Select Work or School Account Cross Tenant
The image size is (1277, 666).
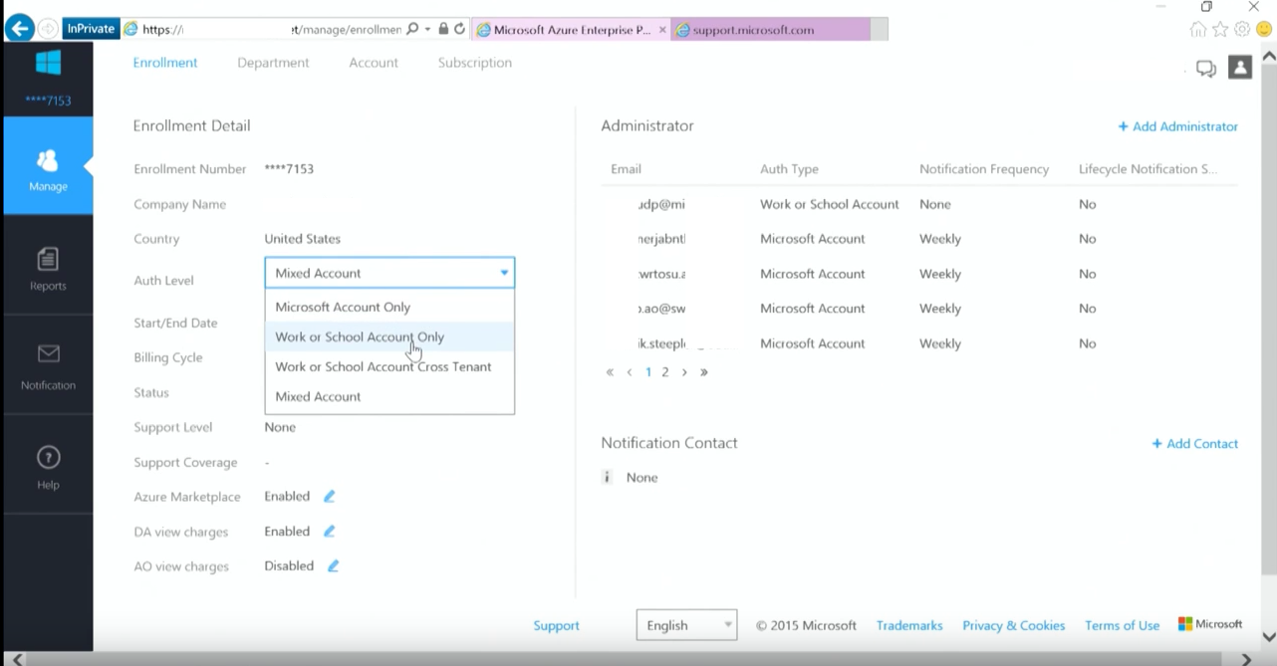(389, 366)
